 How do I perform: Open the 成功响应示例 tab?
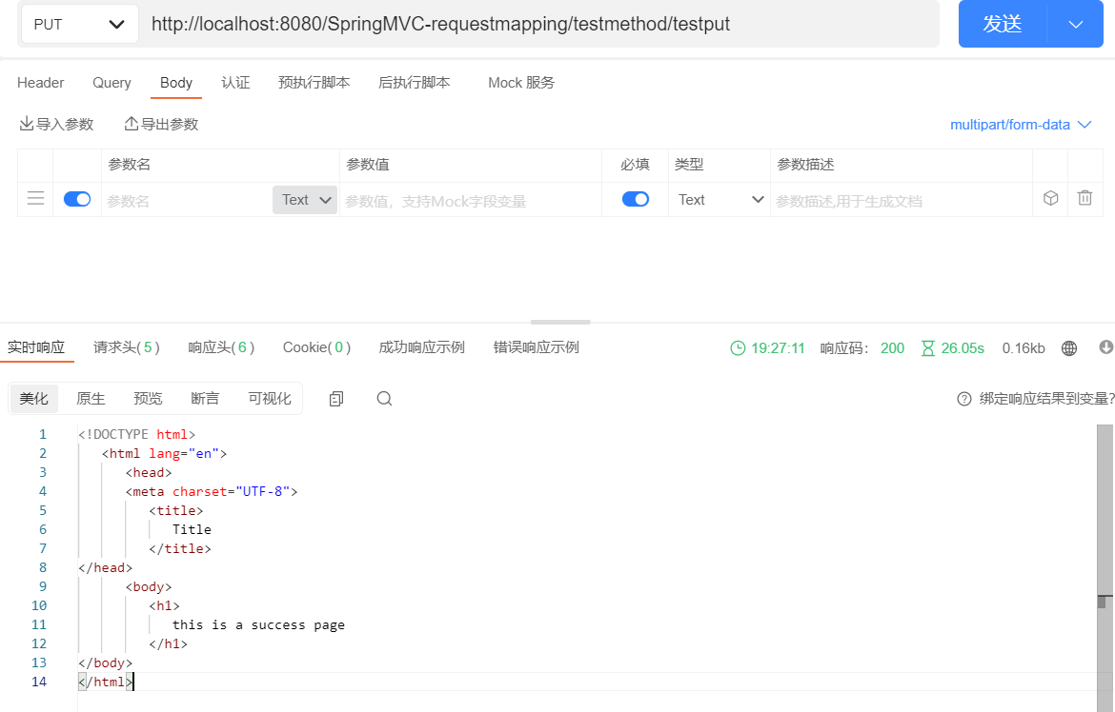421,347
